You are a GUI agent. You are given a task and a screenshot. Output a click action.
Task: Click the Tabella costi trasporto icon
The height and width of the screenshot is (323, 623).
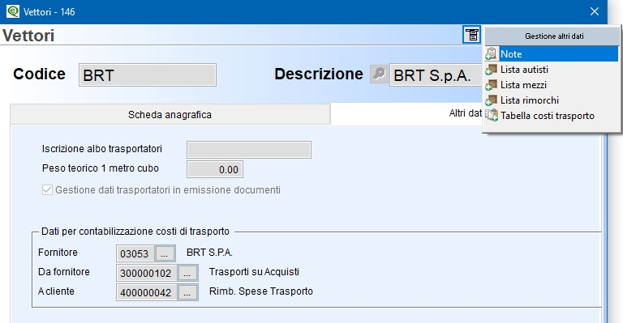tap(492, 115)
